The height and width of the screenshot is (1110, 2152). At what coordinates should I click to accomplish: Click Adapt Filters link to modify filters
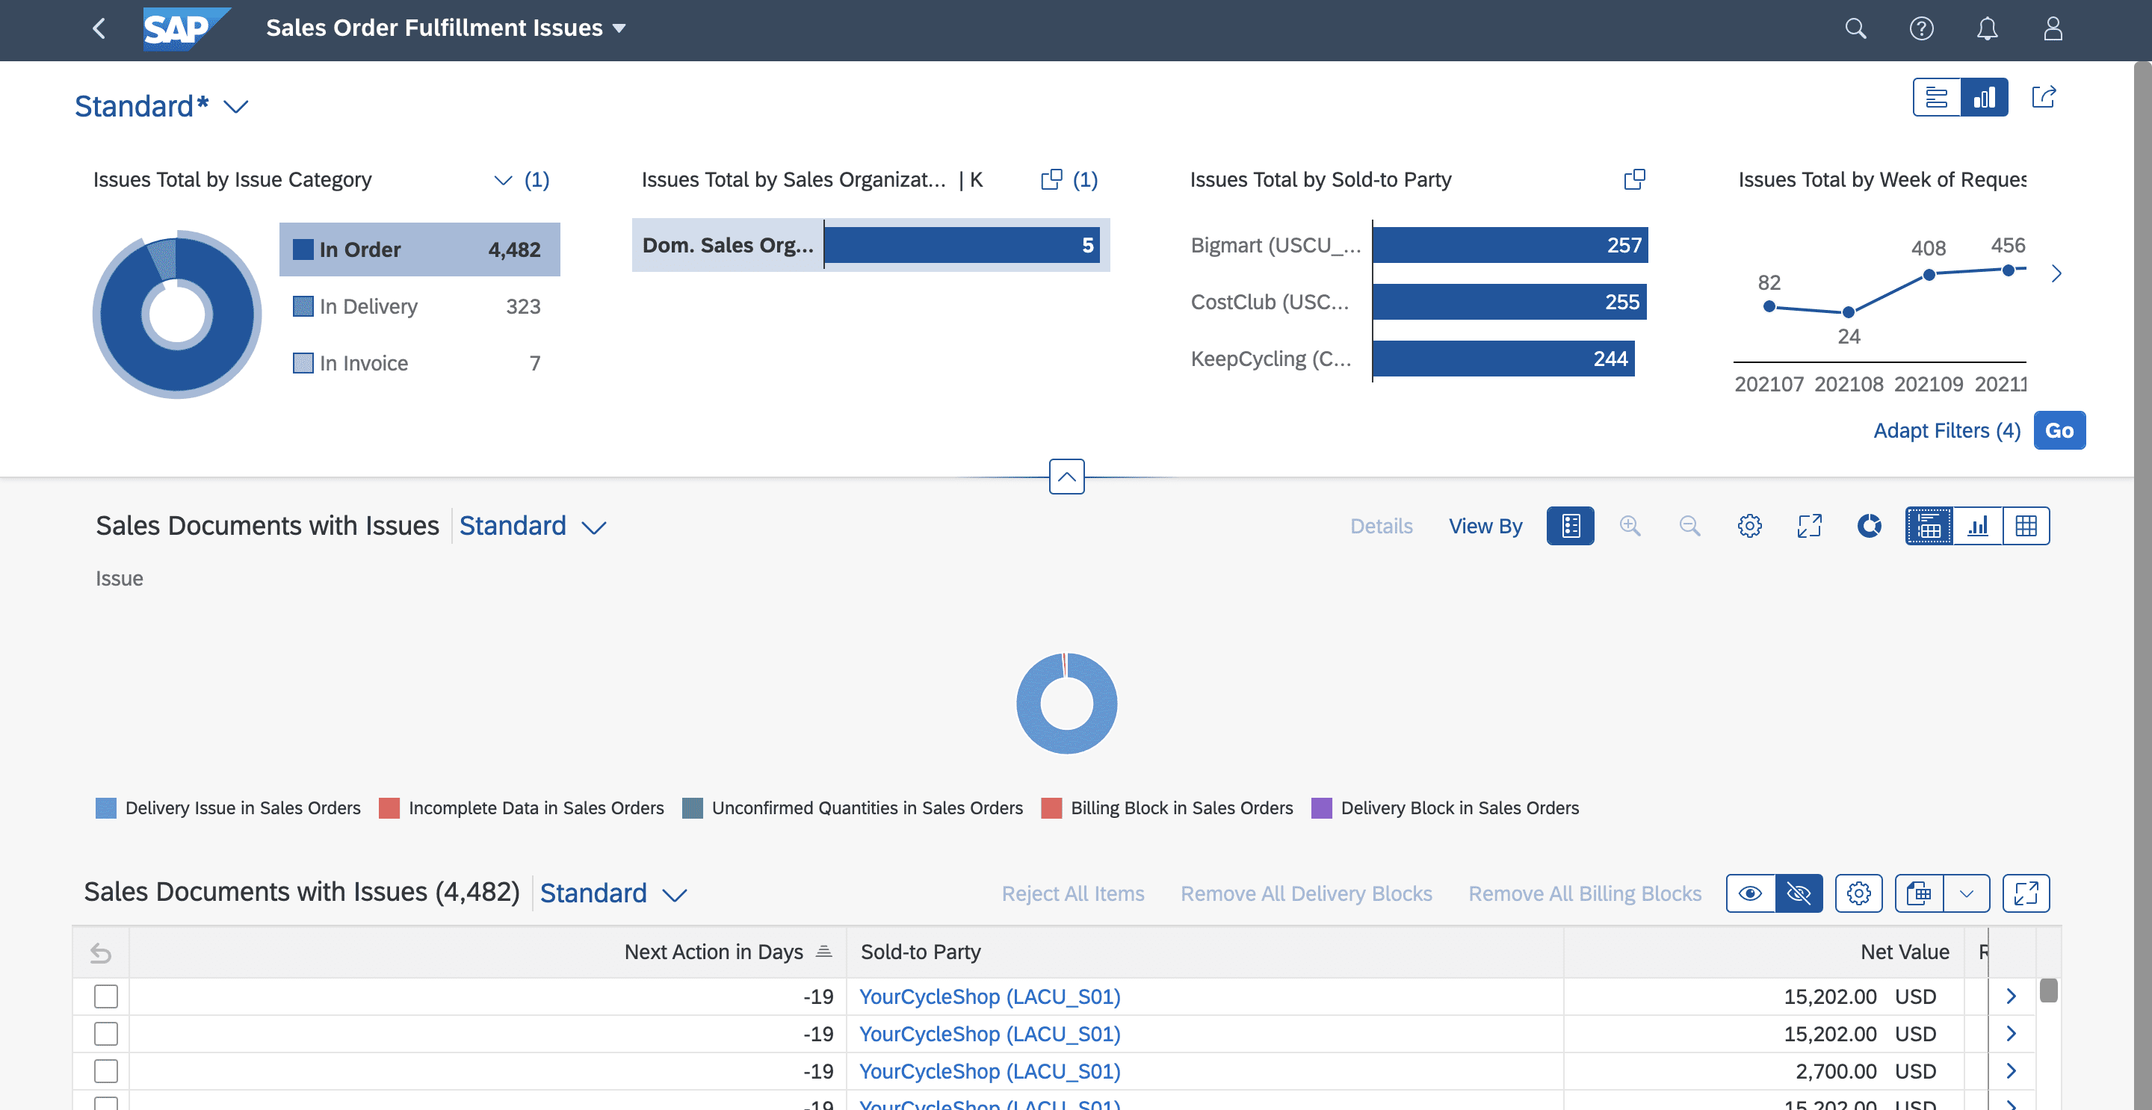1947,429
